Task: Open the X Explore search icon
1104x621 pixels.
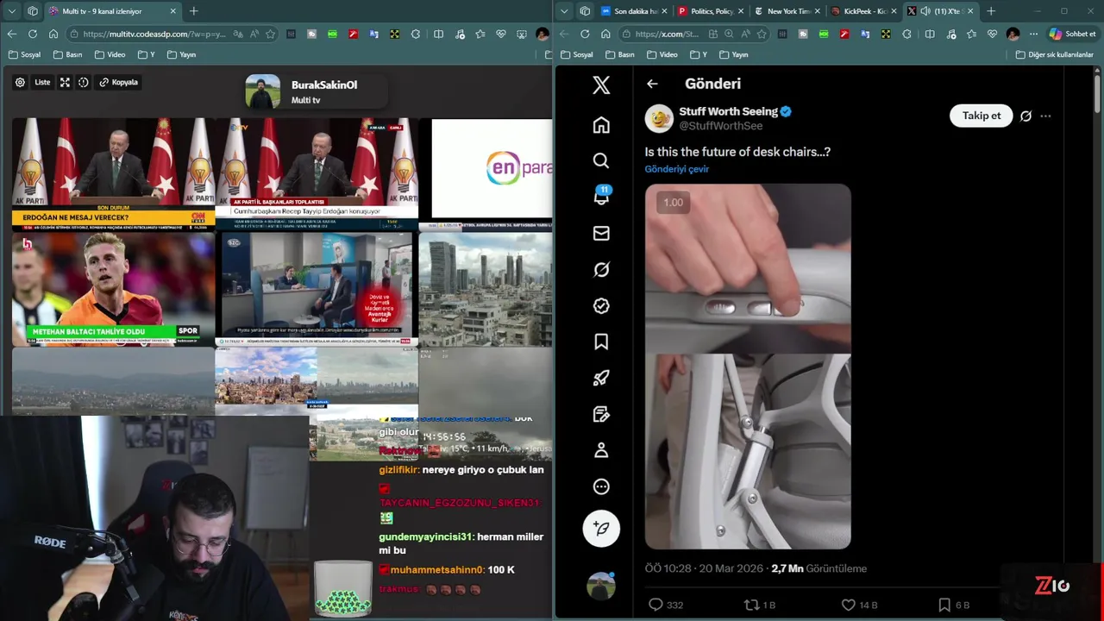Action: [x=601, y=160]
